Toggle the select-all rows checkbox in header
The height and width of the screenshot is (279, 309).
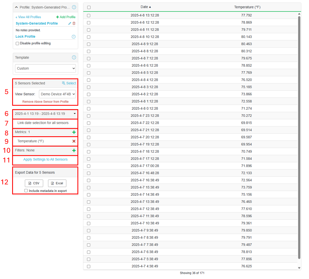point(89,7)
